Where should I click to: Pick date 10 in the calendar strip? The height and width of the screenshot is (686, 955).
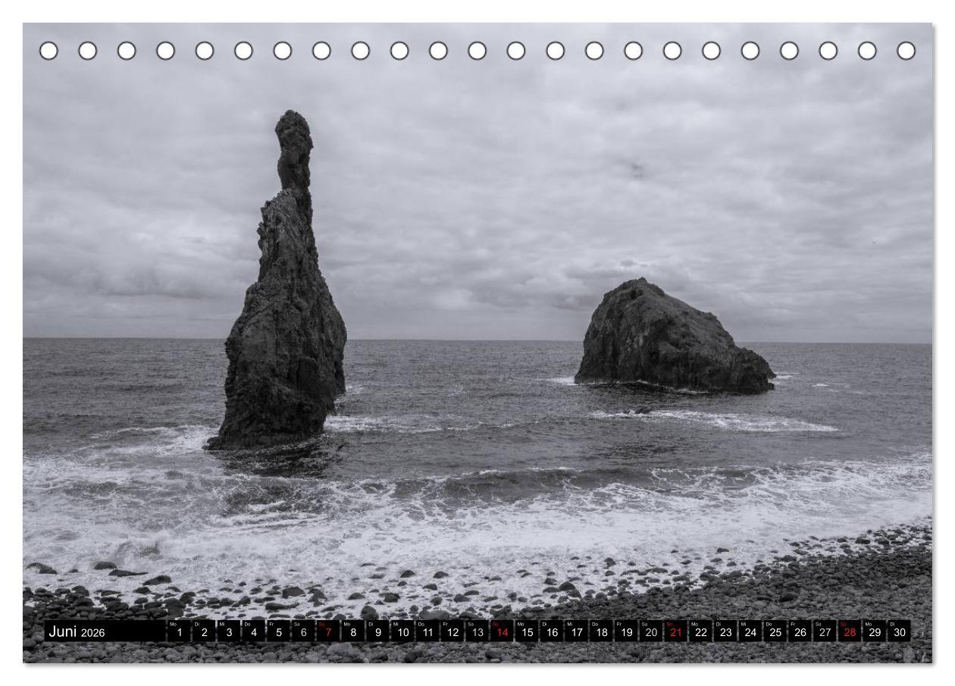click(x=402, y=631)
